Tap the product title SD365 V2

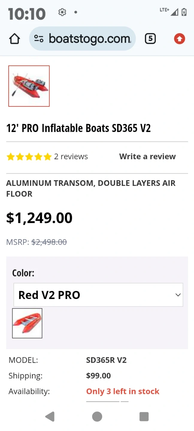[x=78, y=128]
